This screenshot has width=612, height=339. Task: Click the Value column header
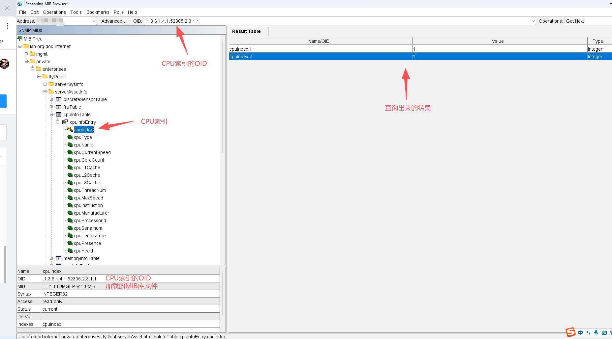click(500, 41)
